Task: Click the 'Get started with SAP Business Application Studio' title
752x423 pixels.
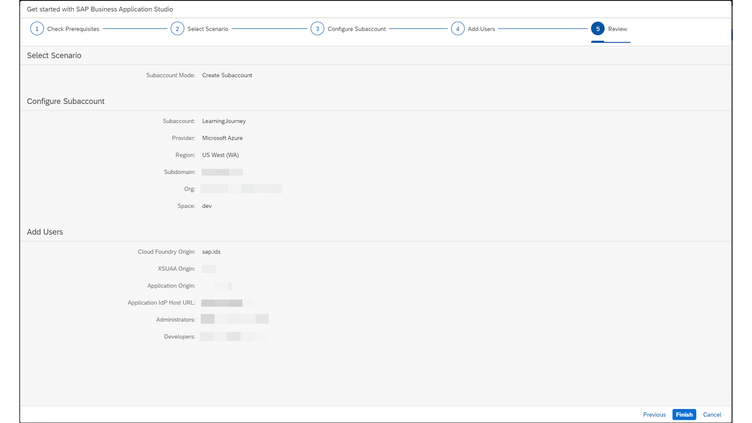Action: (100, 9)
